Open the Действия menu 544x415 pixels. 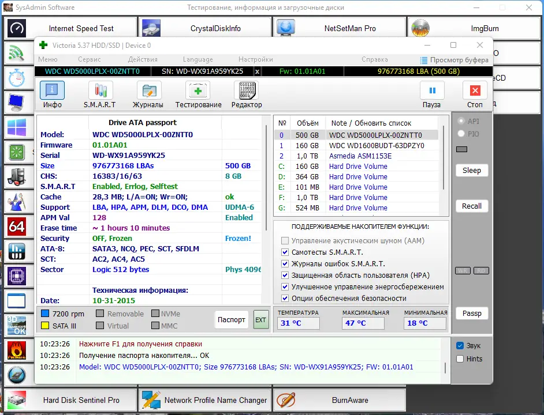[x=143, y=59]
